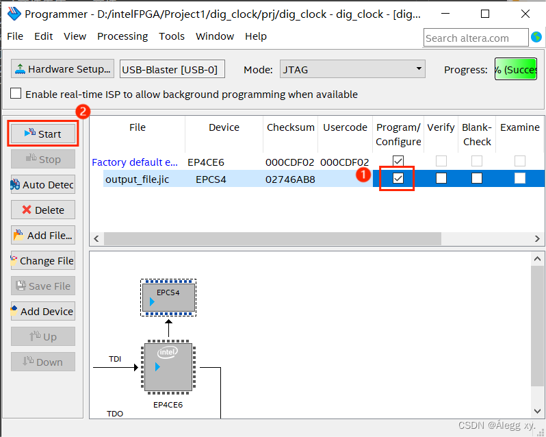Click the file list scroll left arrow
Screen dimensions: 546x437
pyautogui.click(x=96, y=239)
